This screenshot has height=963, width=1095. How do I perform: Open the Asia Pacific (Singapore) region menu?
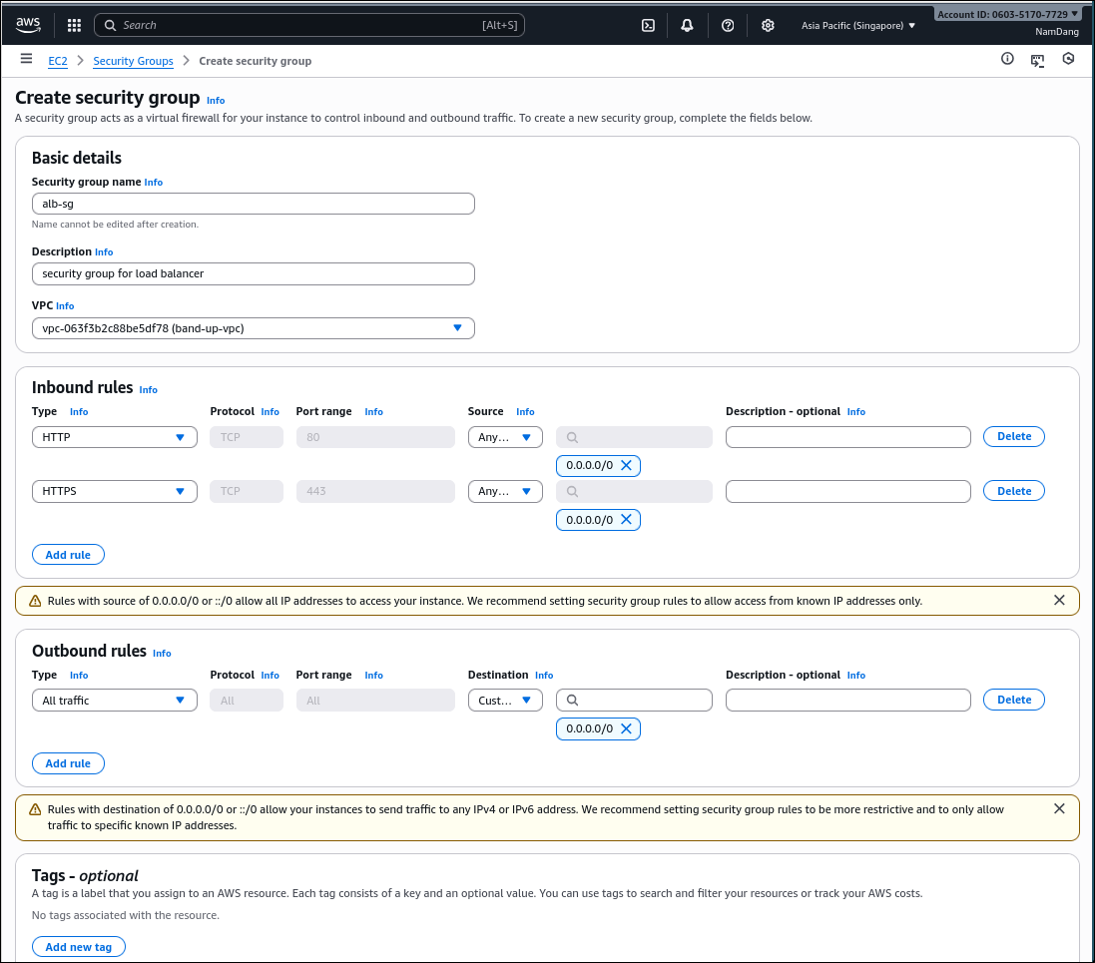[x=856, y=25]
